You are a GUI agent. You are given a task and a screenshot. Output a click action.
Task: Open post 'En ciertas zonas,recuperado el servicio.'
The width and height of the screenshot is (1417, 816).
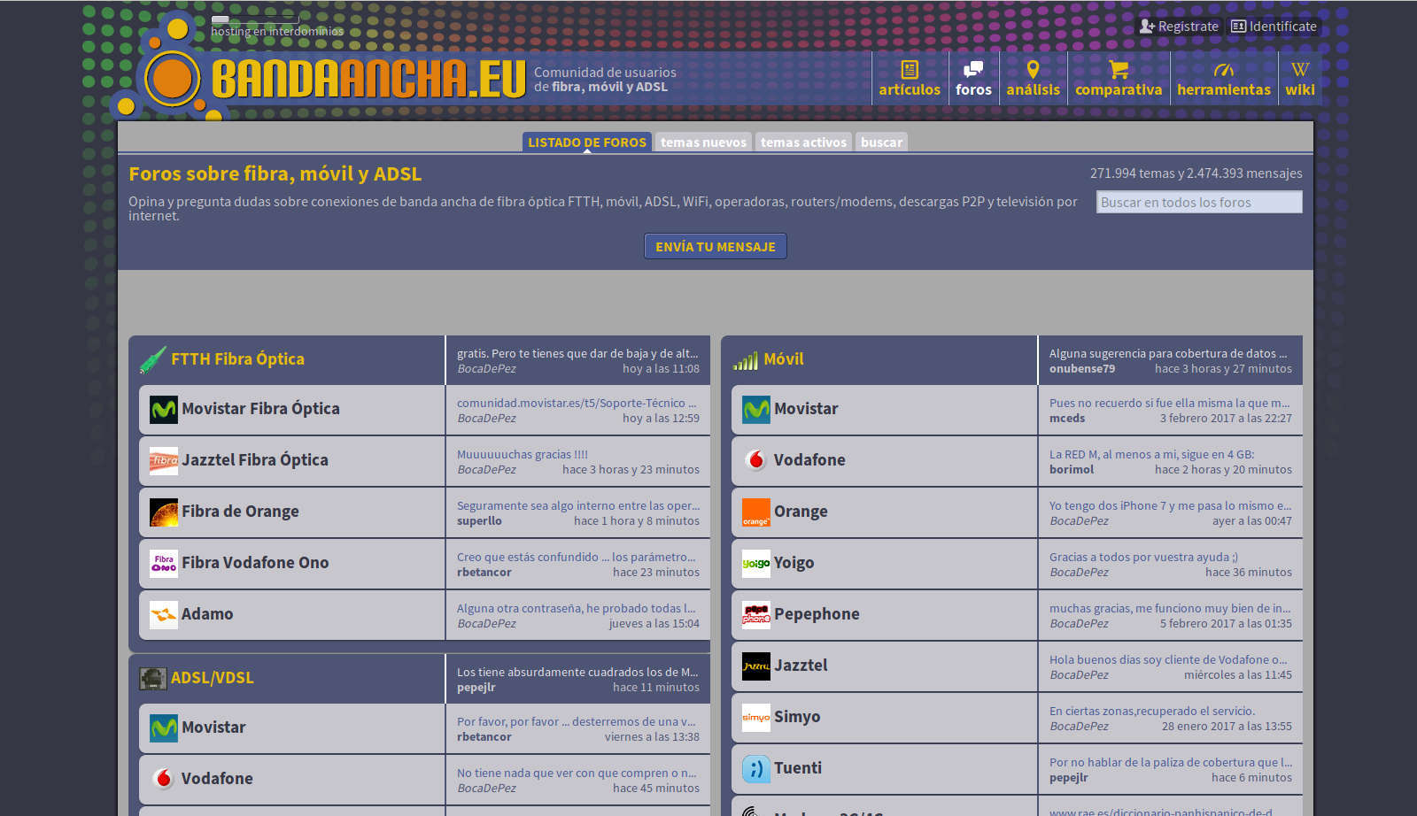[1152, 711]
